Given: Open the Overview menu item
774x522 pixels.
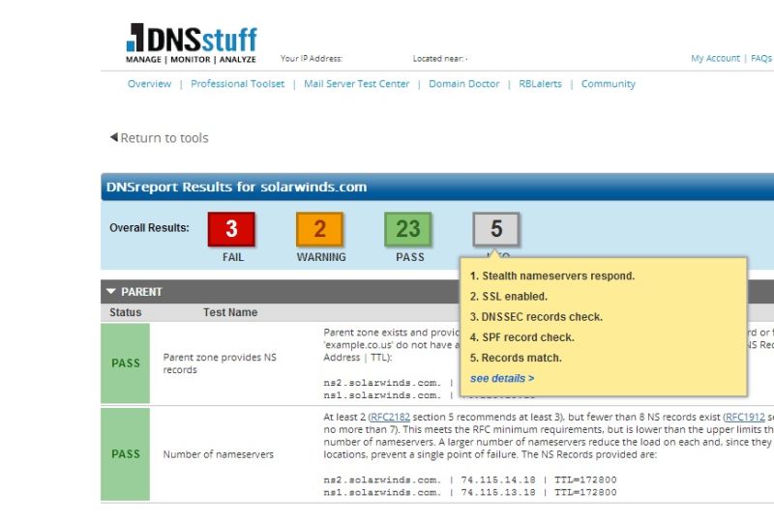Looking at the screenshot, I should 149,84.
